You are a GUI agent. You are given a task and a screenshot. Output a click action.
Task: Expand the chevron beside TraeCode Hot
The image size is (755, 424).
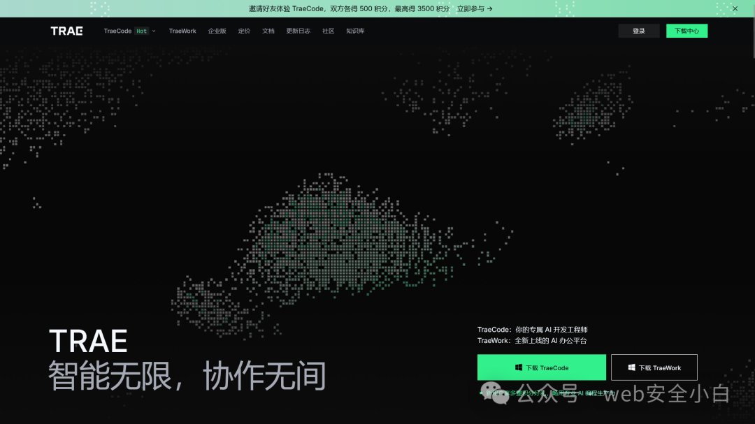coord(154,31)
